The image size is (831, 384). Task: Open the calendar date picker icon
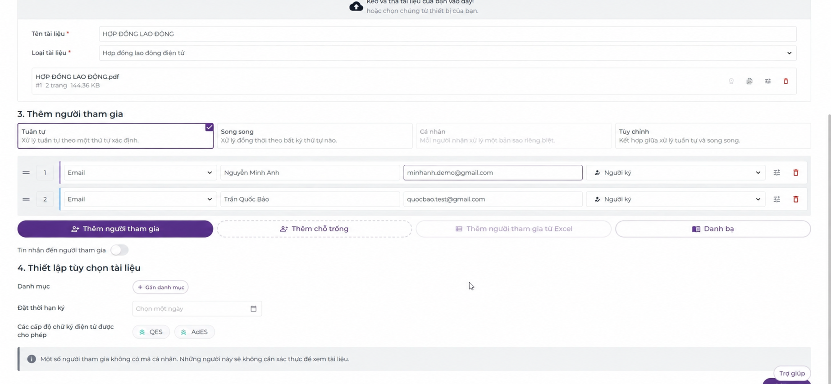tap(253, 308)
